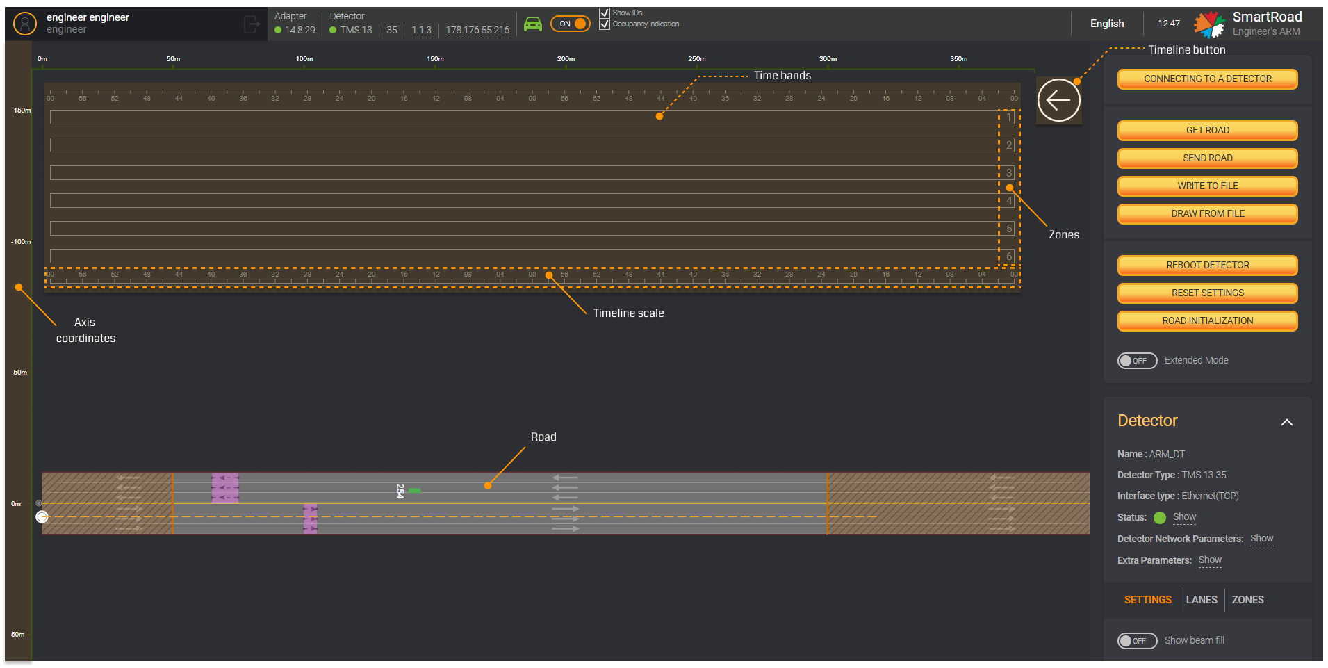Click the SEND ROAD button
This screenshot has width=1328, height=668.
pyautogui.click(x=1207, y=158)
